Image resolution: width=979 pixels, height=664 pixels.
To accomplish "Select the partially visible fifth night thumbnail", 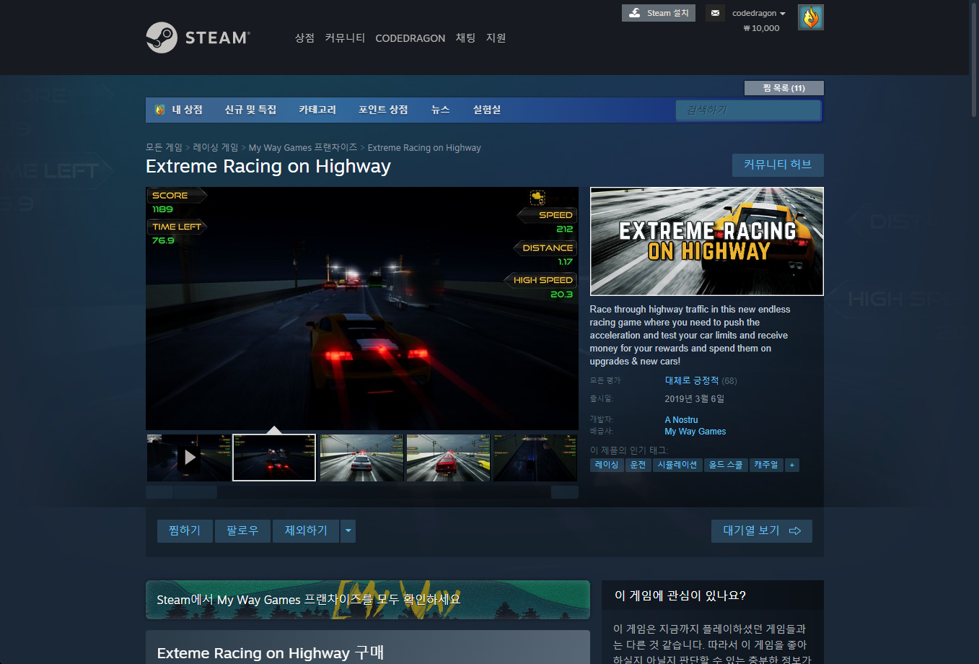I will click(x=535, y=458).
